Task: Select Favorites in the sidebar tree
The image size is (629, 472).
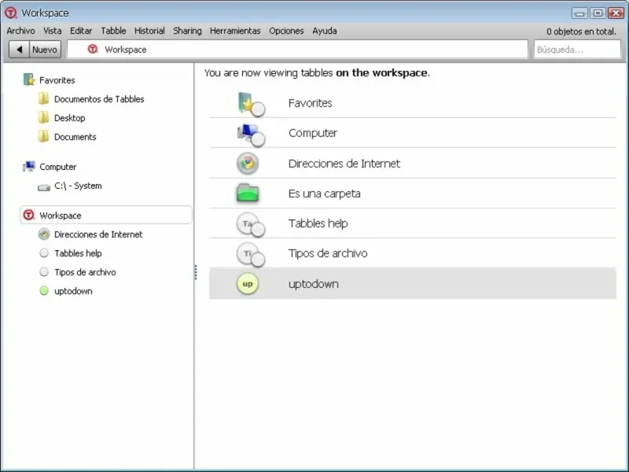Action: coord(57,80)
